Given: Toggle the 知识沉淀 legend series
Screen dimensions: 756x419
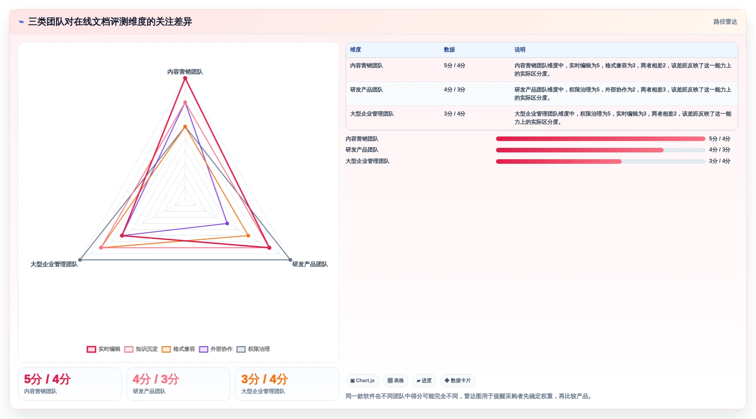Looking at the screenshot, I should click(141, 349).
